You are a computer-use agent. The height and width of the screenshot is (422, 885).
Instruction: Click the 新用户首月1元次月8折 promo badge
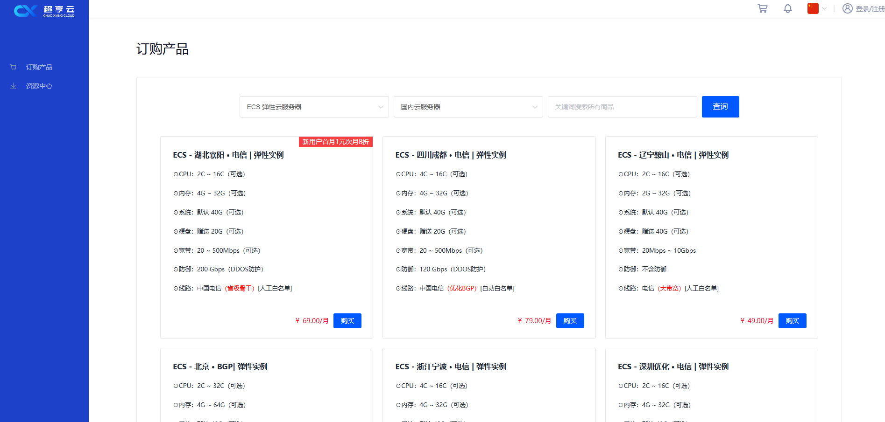335,142
